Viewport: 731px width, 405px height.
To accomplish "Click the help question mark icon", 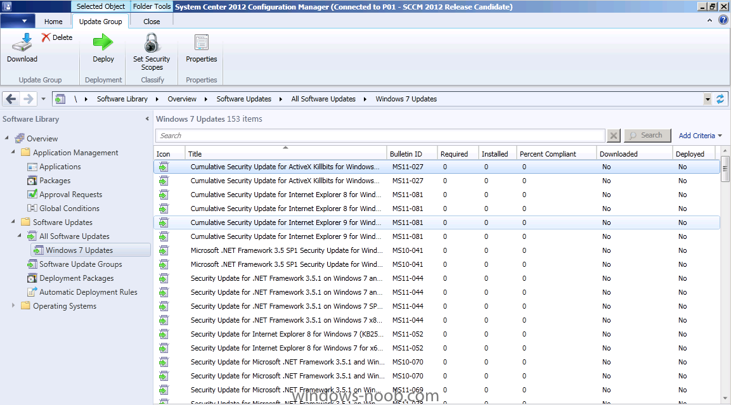I will coord(723,20).
